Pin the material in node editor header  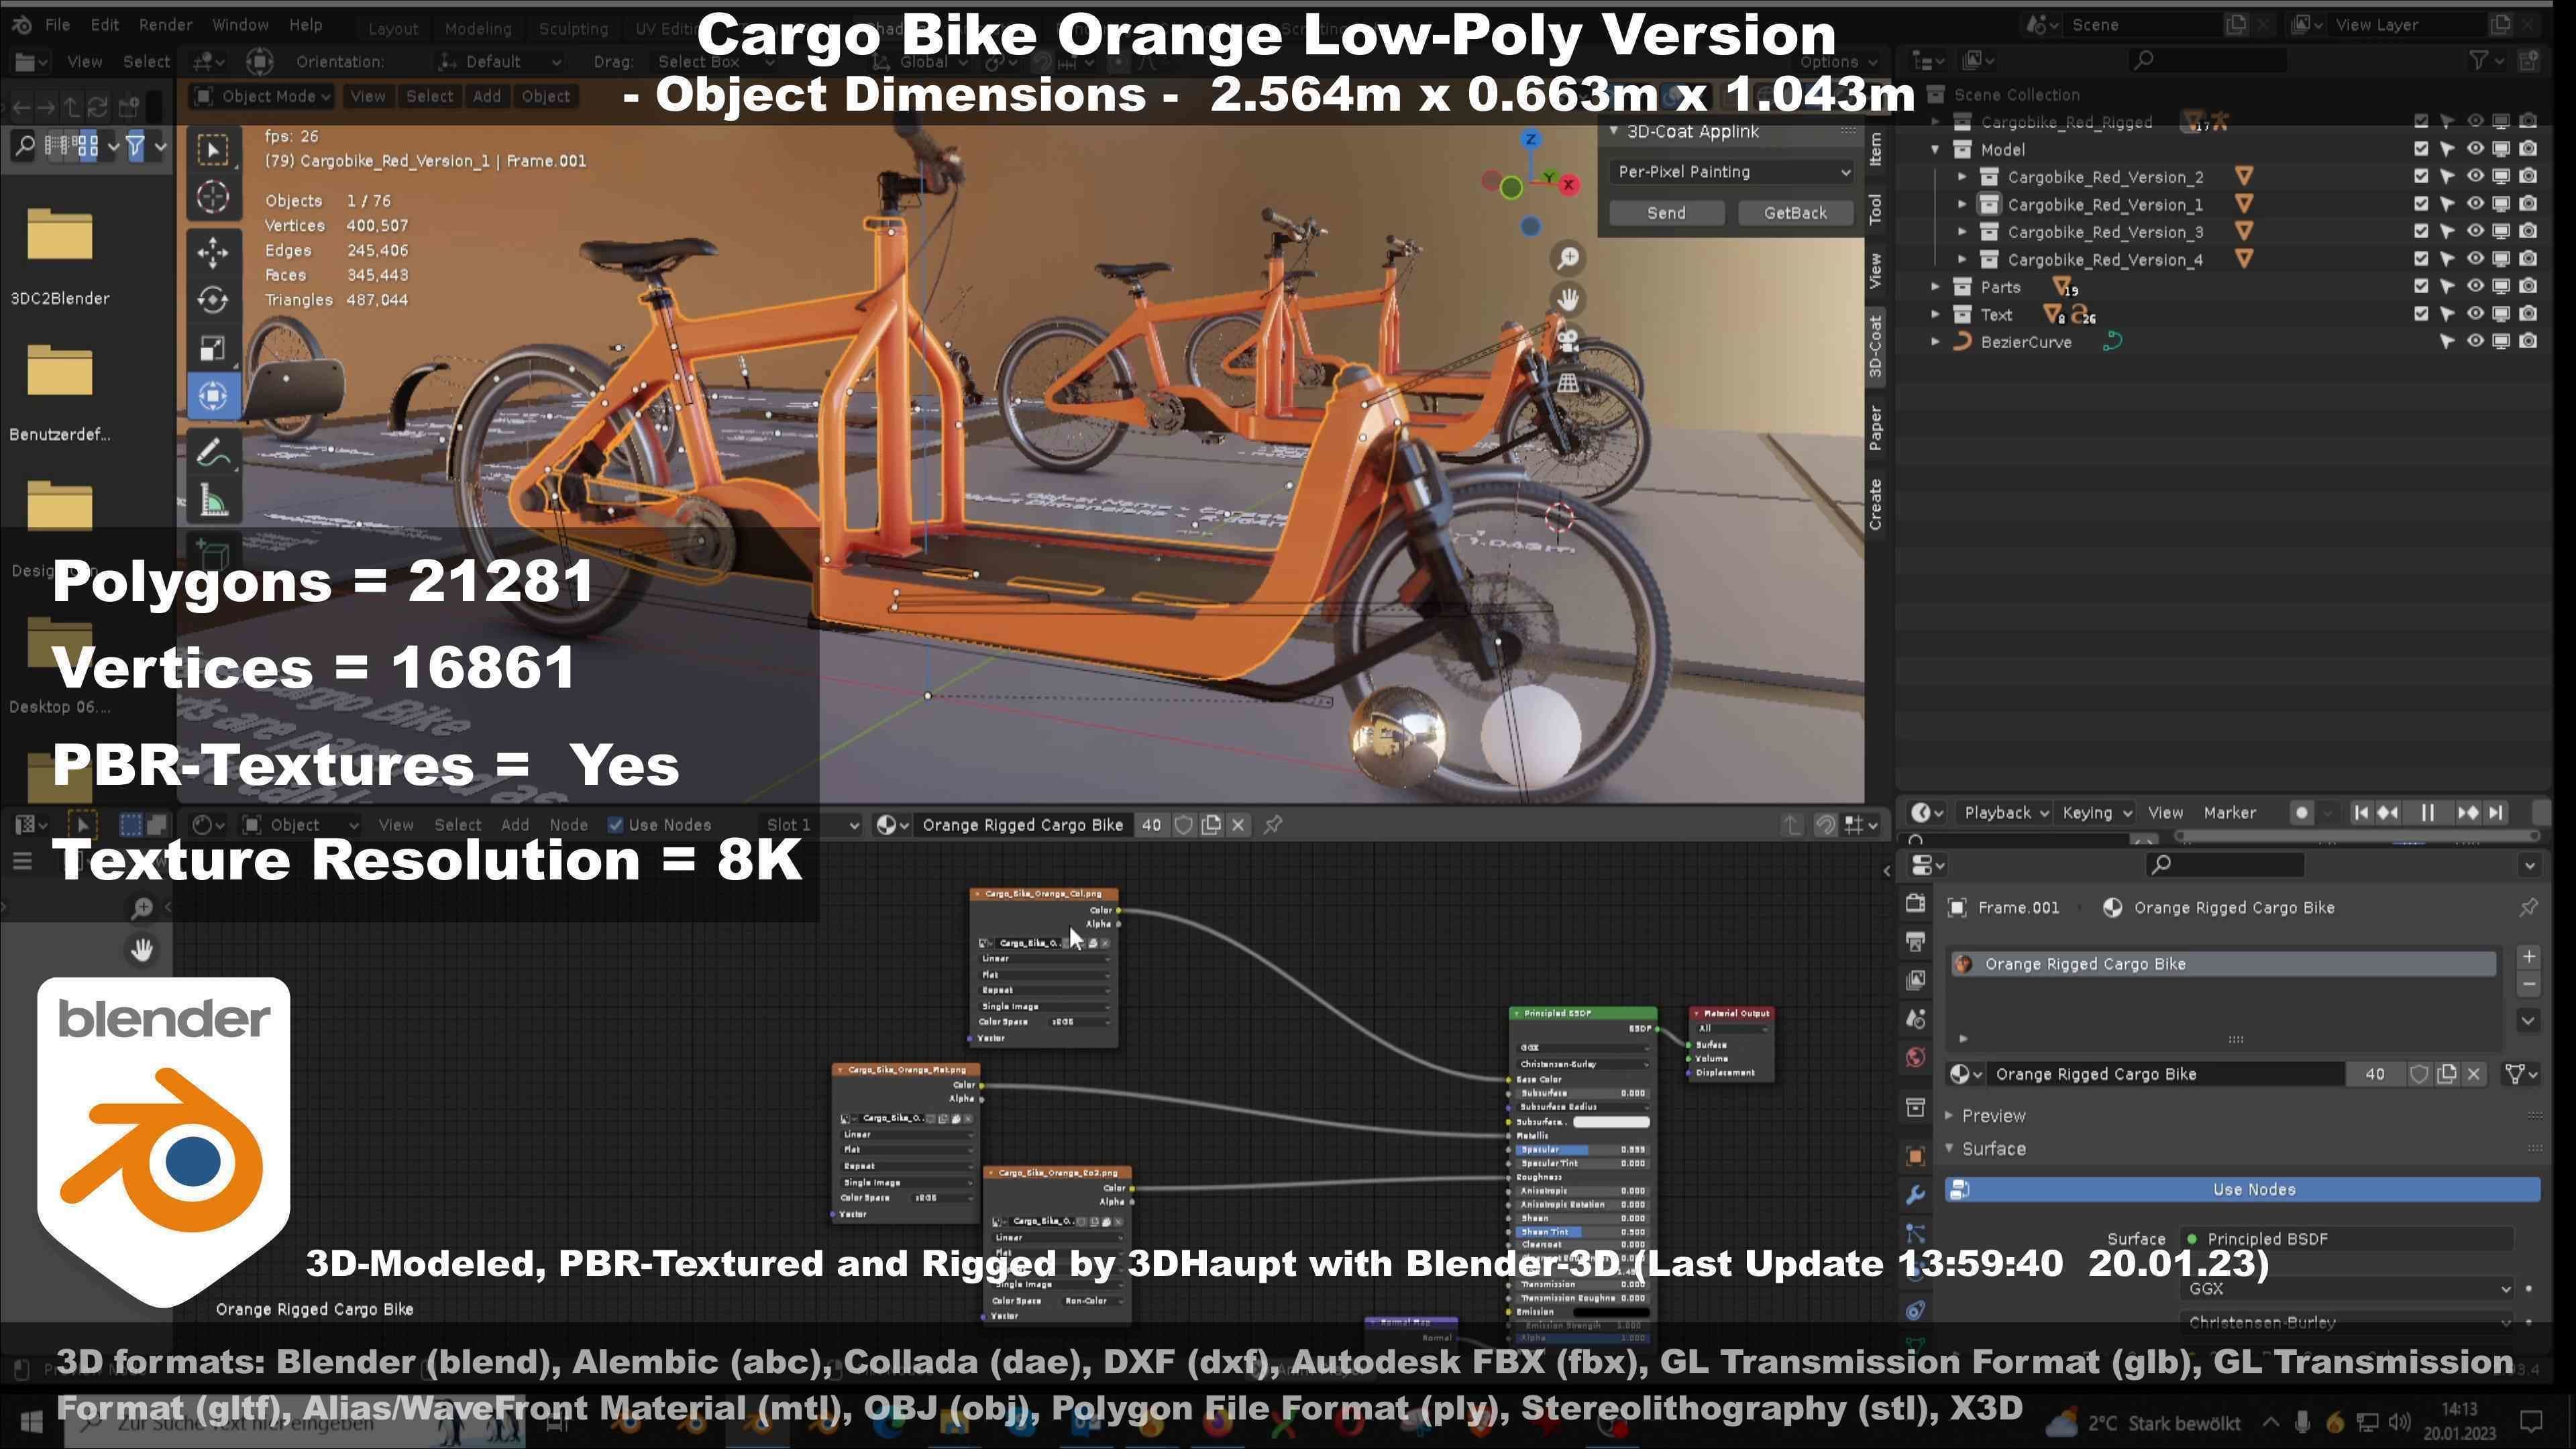1273,825
